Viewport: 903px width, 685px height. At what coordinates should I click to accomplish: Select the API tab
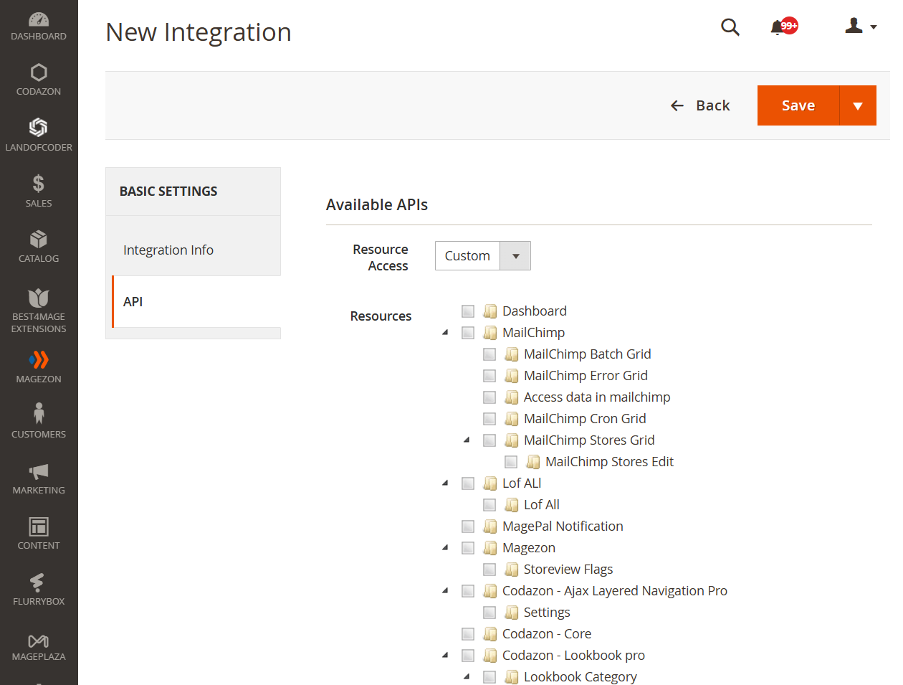[x=196, y=302]
